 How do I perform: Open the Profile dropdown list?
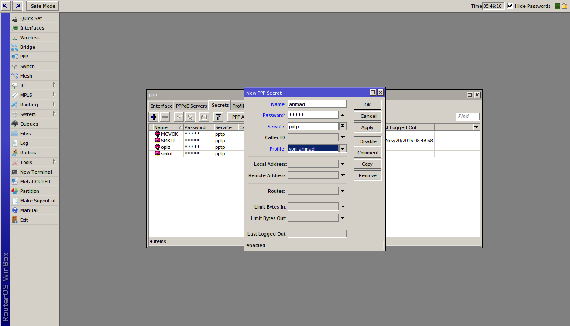(x=343, y=149)
